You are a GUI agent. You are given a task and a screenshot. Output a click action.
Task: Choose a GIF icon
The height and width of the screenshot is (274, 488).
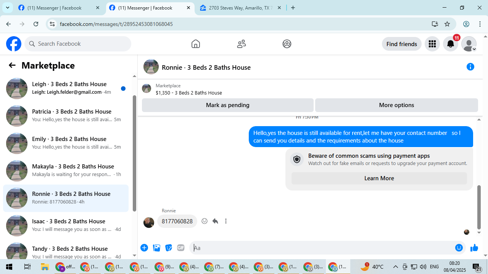[181, 248]
